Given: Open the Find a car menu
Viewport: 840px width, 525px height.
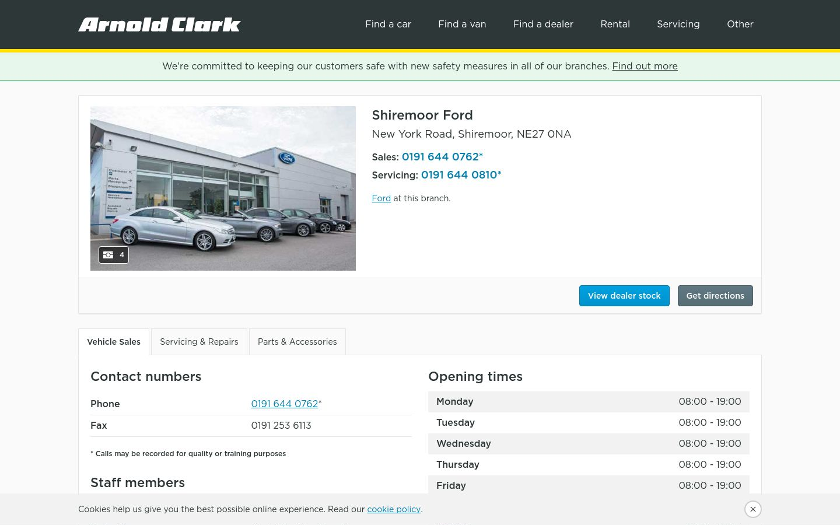Looking at the screenshot, I should pyautogui.click(x=388, y=24).
